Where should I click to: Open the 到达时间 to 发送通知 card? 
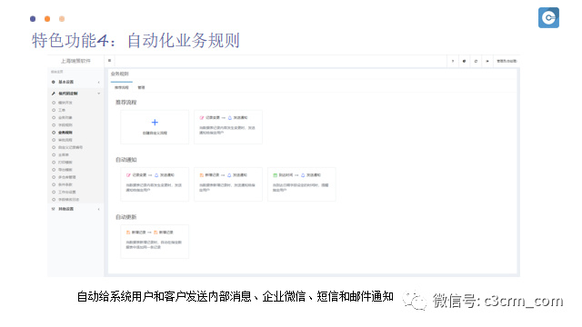tap(301, 184)
